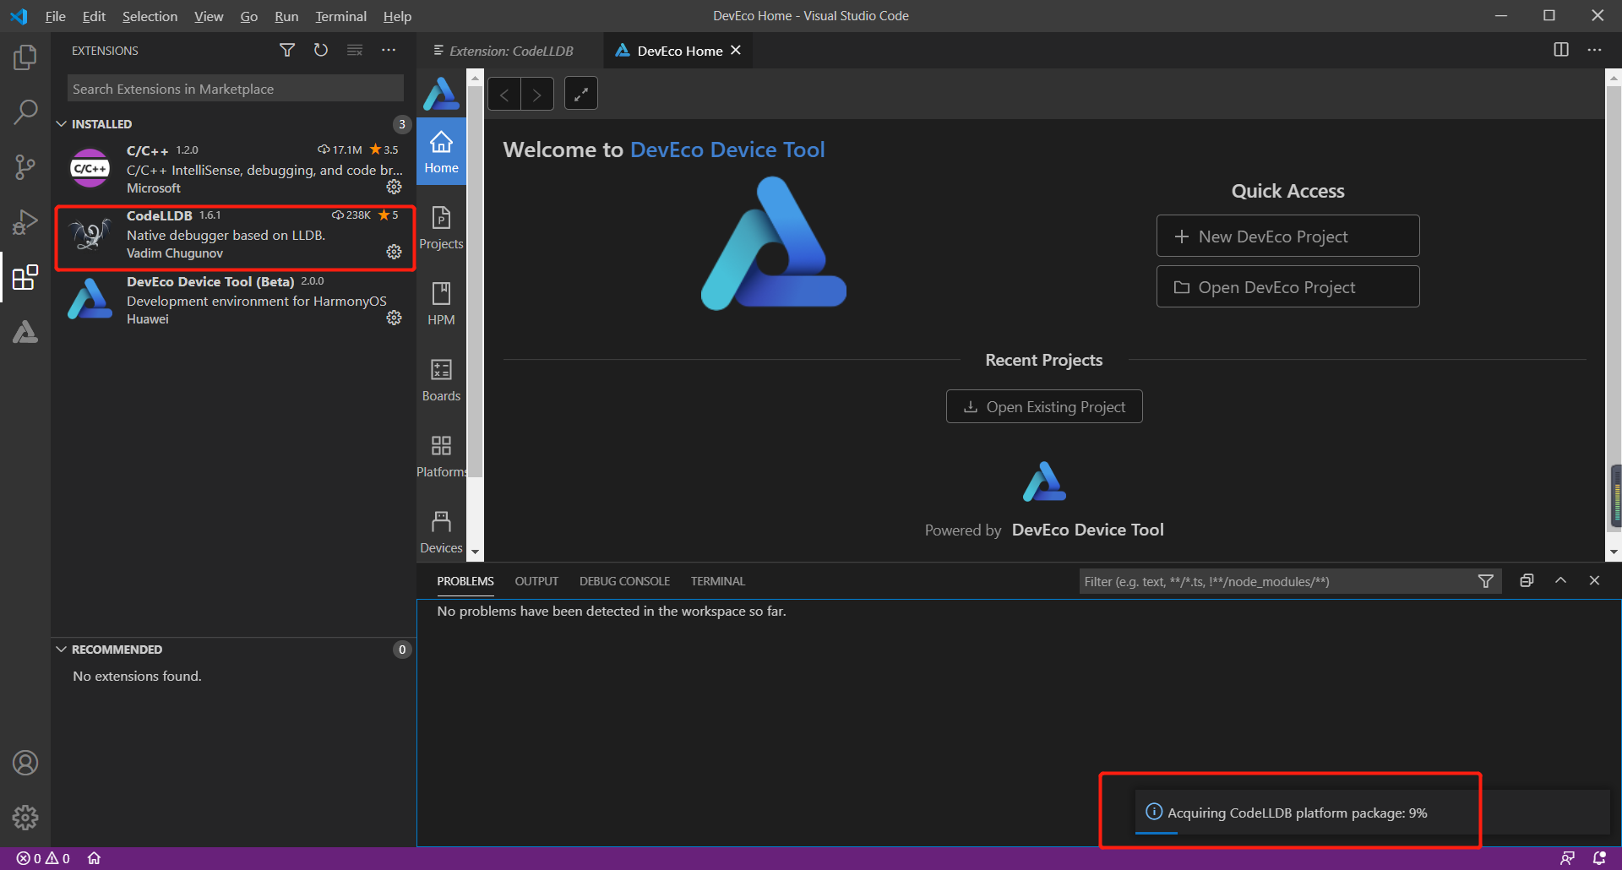Image resolution: width=1622 pixels, height=870 pixels.
Task: Open the Accounts icon in activity bar
Action: (25, 763)
